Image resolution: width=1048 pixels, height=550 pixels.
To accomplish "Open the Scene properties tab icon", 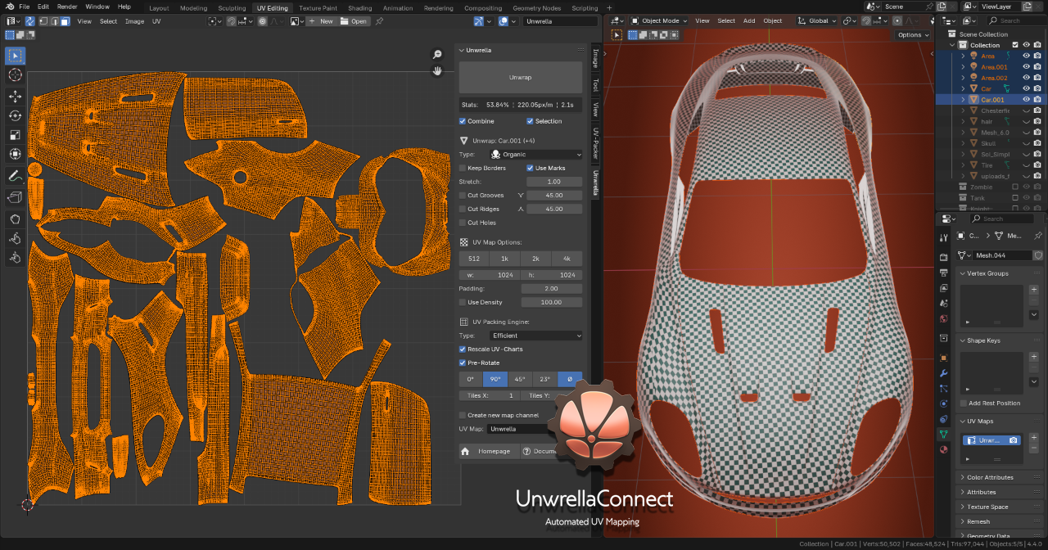I will coord(944,304).
